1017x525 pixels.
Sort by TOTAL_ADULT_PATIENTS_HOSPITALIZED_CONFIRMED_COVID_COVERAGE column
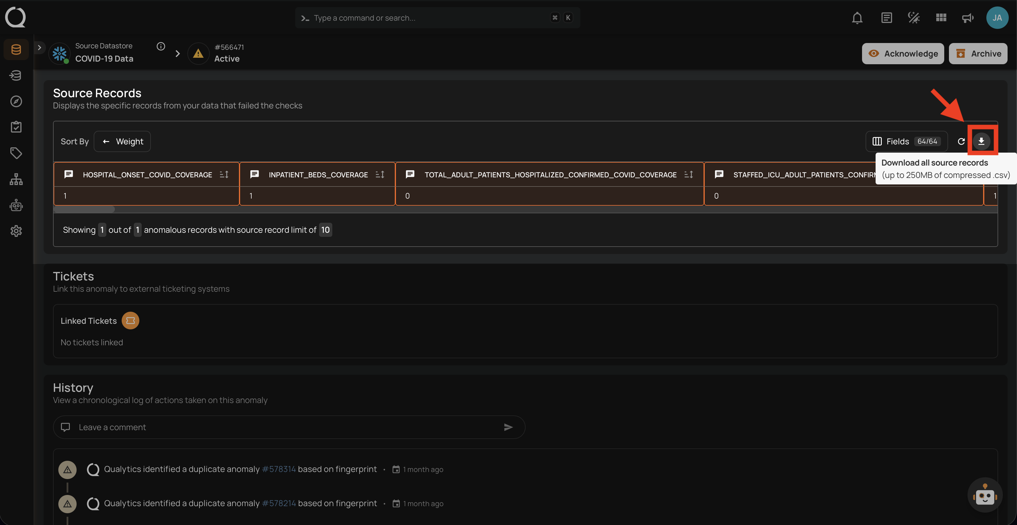click(x=689, y=174)
